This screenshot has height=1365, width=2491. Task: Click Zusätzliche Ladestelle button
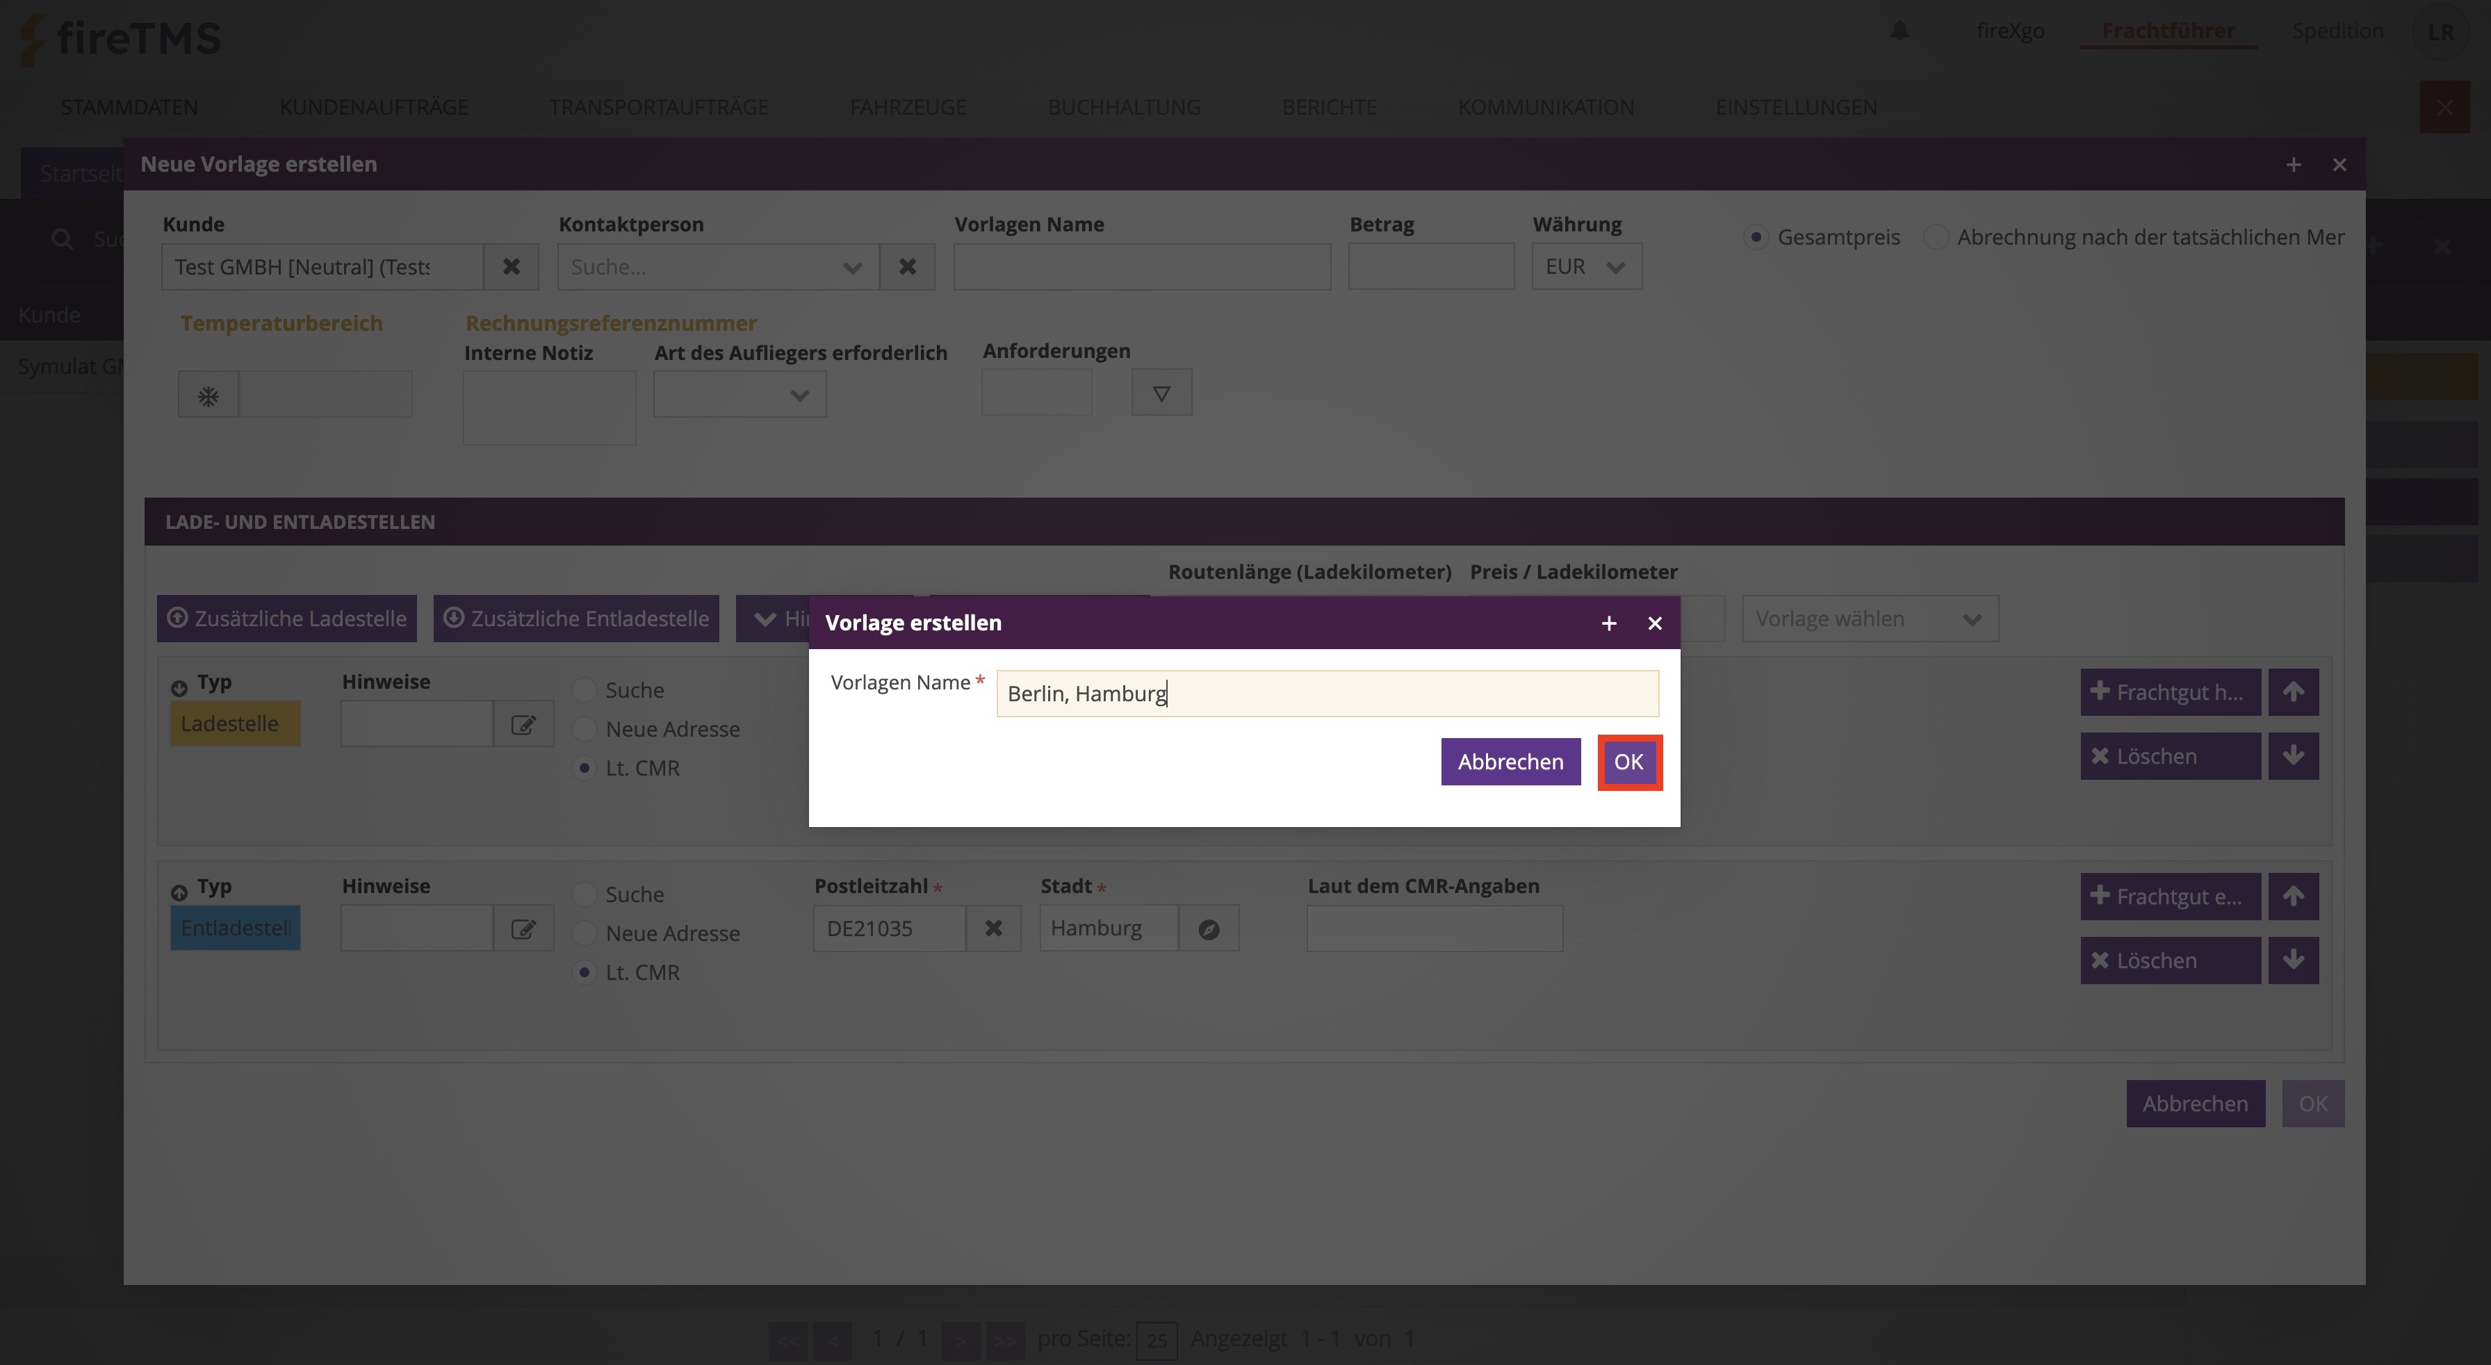[x=287, y=619]
